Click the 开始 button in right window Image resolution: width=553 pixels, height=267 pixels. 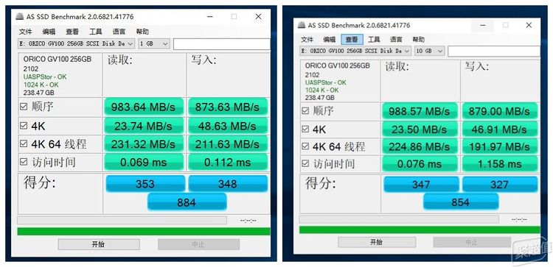point(377,242)
